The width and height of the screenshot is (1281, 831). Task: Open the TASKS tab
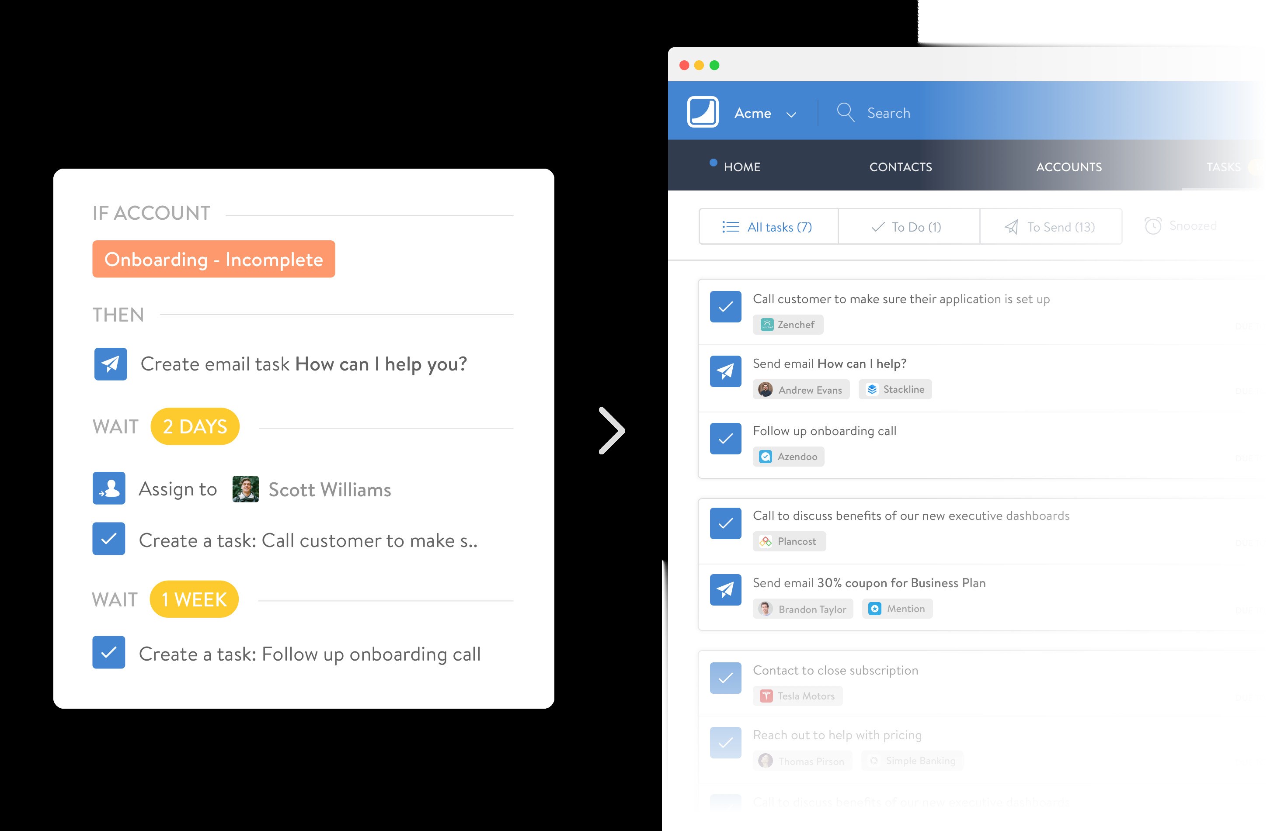[1223, 167]
